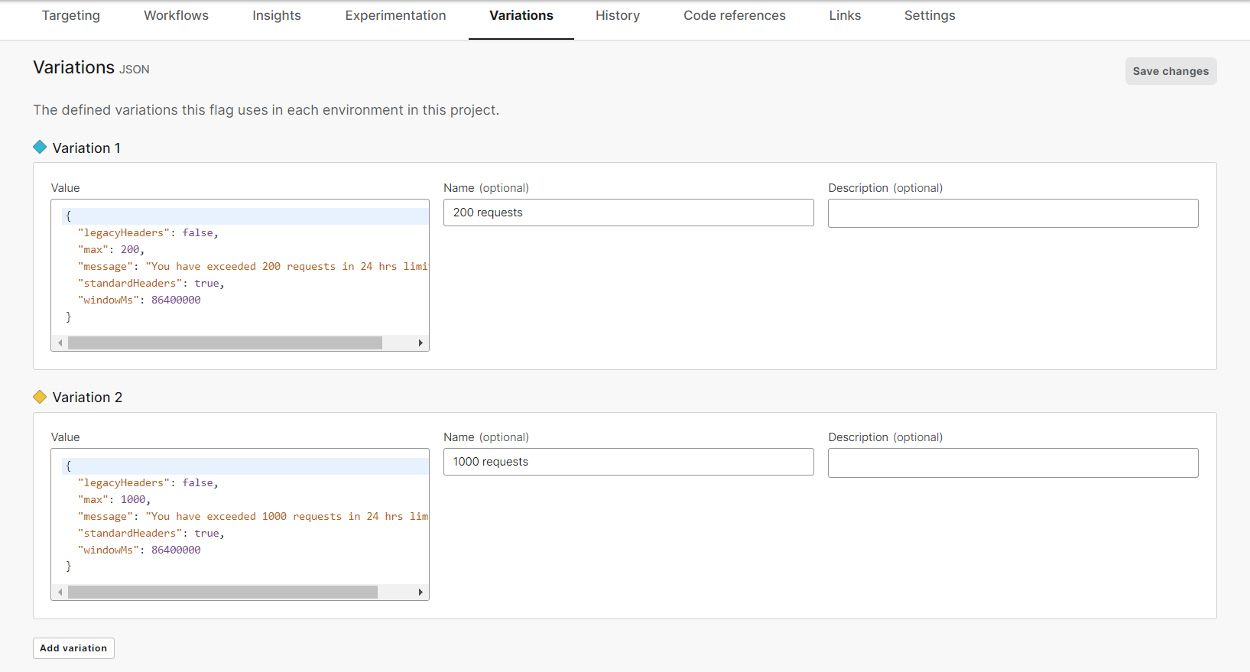The height and width of the screenshot is (672, 1250).
Task: Go to the Insights tab
Action: (277, 15)
